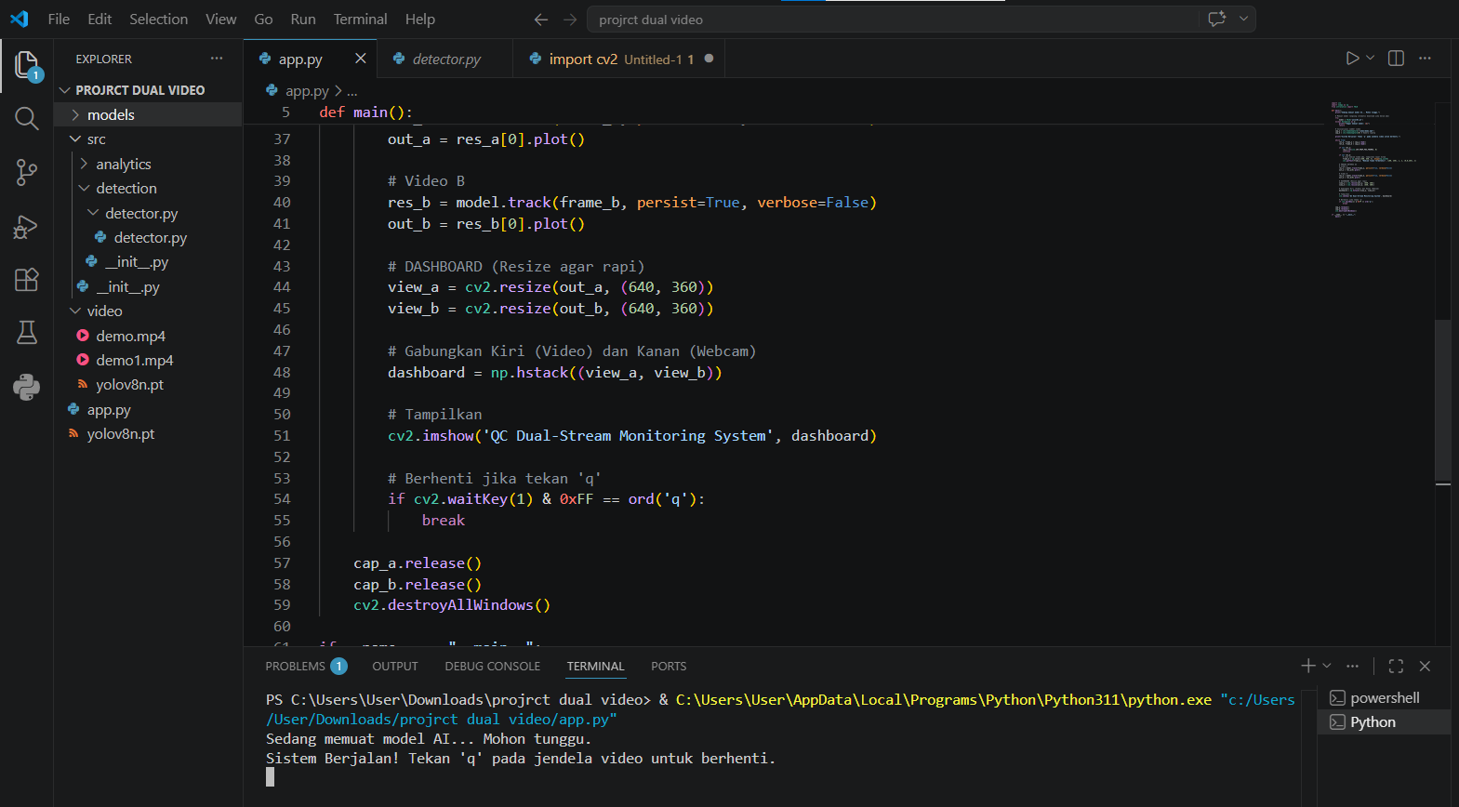Open the Search view in activity bar
This screenshot has height=807, width=1459.
pyautogui.click(x=26, y=119)
